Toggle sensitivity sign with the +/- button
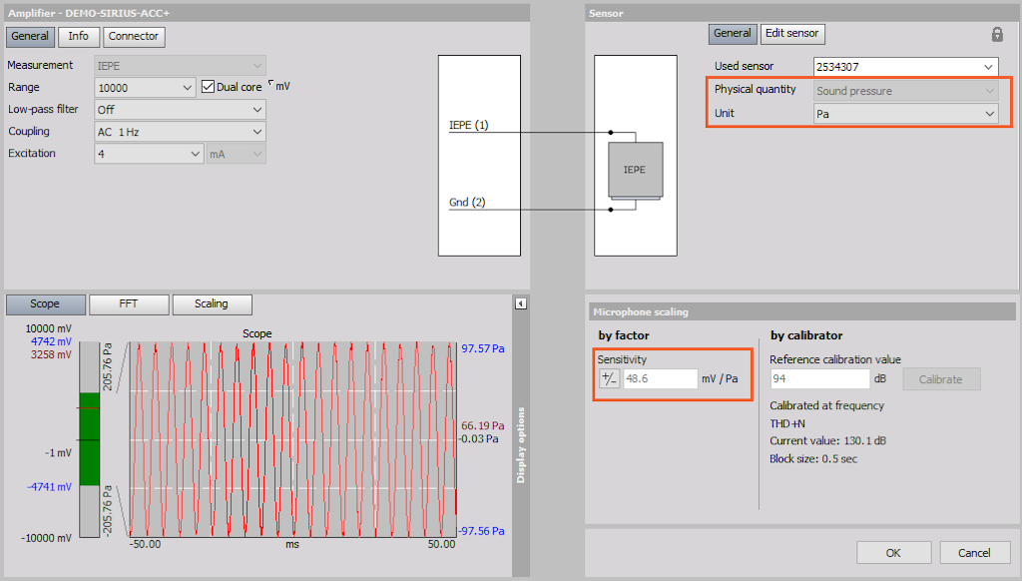Screen dimensions: 1022x581 click(x=609, y=379)
